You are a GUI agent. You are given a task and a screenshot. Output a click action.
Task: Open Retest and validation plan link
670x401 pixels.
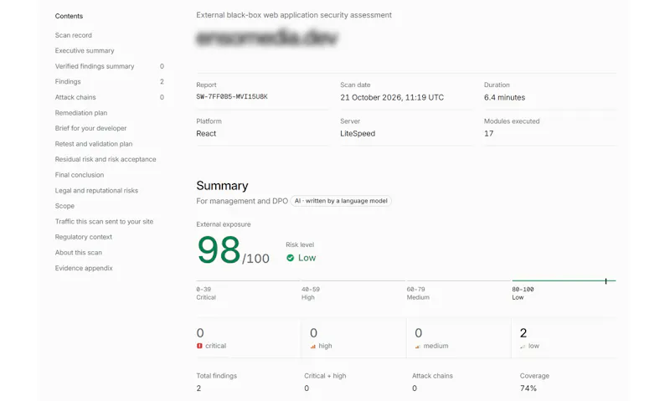tap(94, 144)
